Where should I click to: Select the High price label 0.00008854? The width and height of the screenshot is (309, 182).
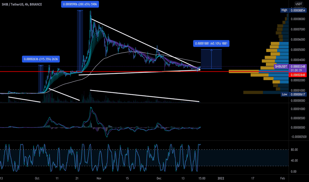pyautogui.click(x=298, y=10)
